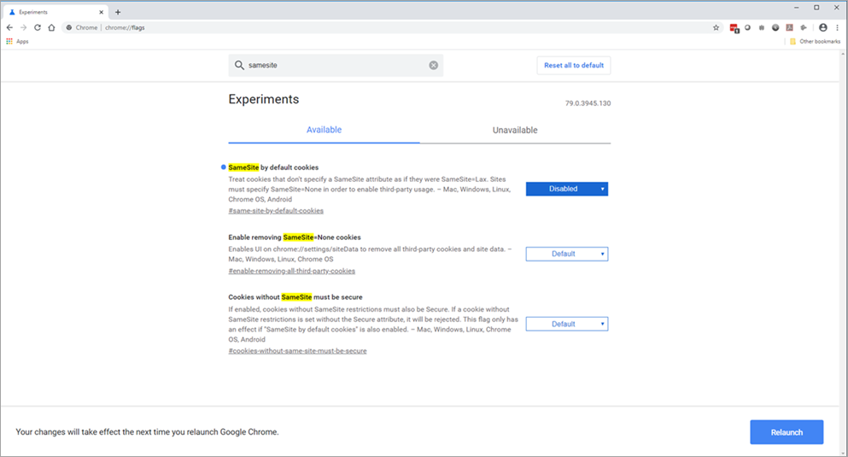Screen dimensions: 848x457
Task: Open a new tab with the plus button
Action: point(118,12)
